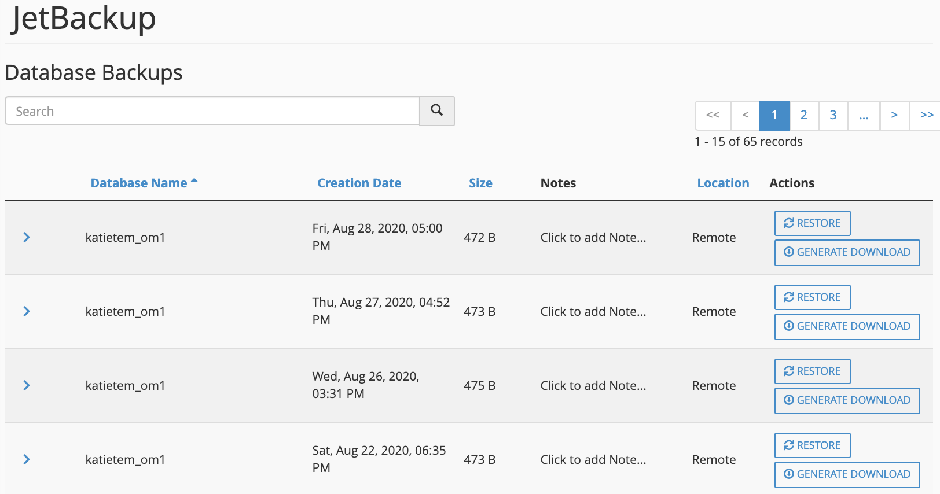Click the ellipsis pagination button

click(864, 115)
